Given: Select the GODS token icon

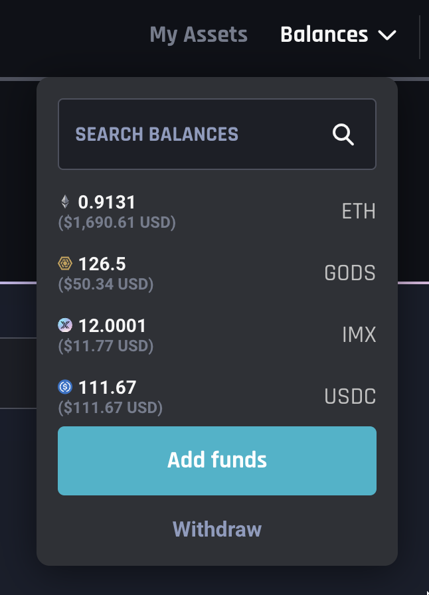Looking at the screenshot, I should (64, 264).
